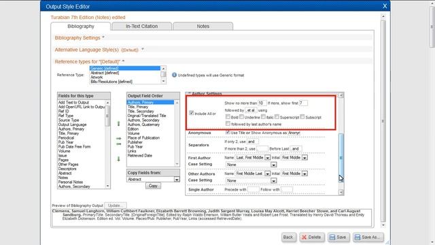
Task: Select Retrieved Date in Output Field Order
Action: 140,156
